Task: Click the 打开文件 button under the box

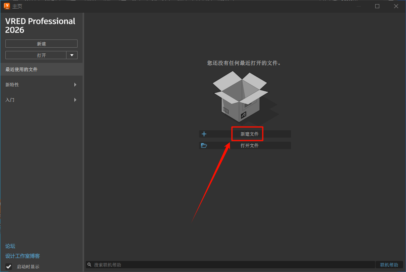Action: point(249,145)
